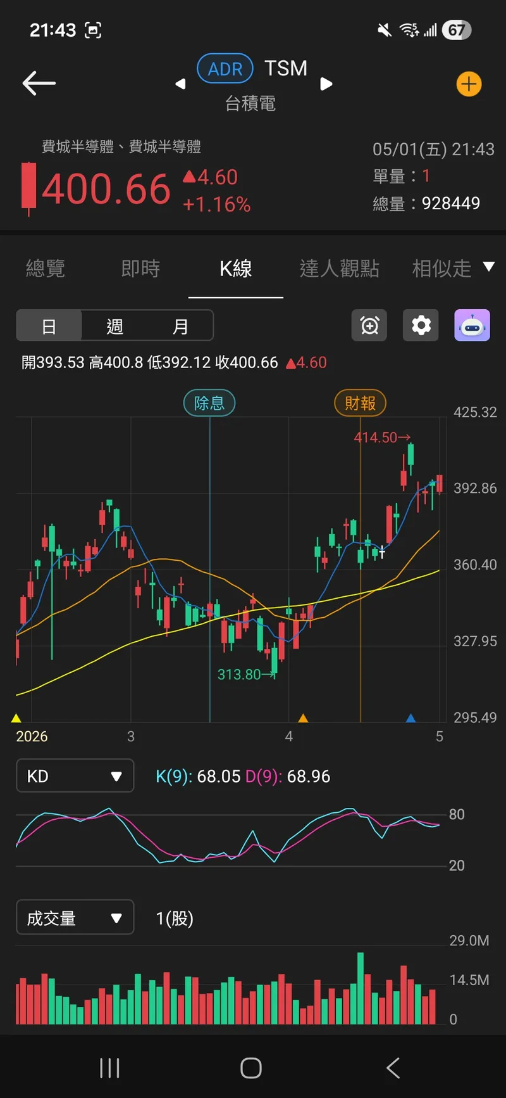The width and height of the screenshot is (506, 1098).
Task: Add TSM to watchlist with plus icon
Action: coord(469,84)
